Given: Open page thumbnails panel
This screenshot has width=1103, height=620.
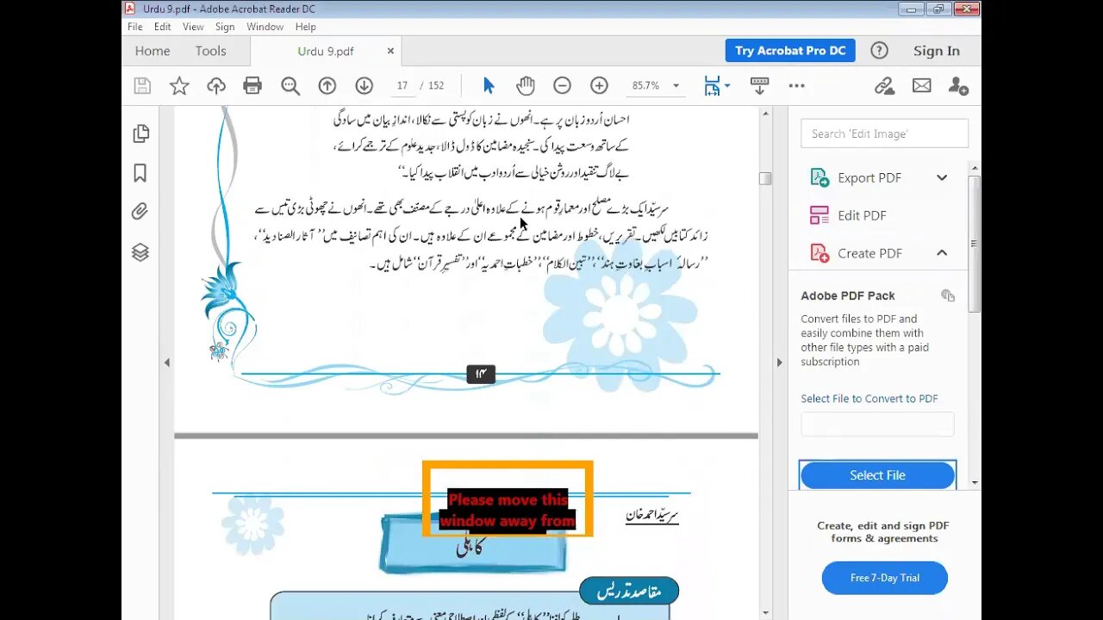Looking at the screenshot, I should [x=140, y=133].
